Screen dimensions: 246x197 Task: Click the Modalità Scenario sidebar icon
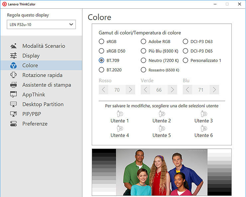(x=13, y=46)
